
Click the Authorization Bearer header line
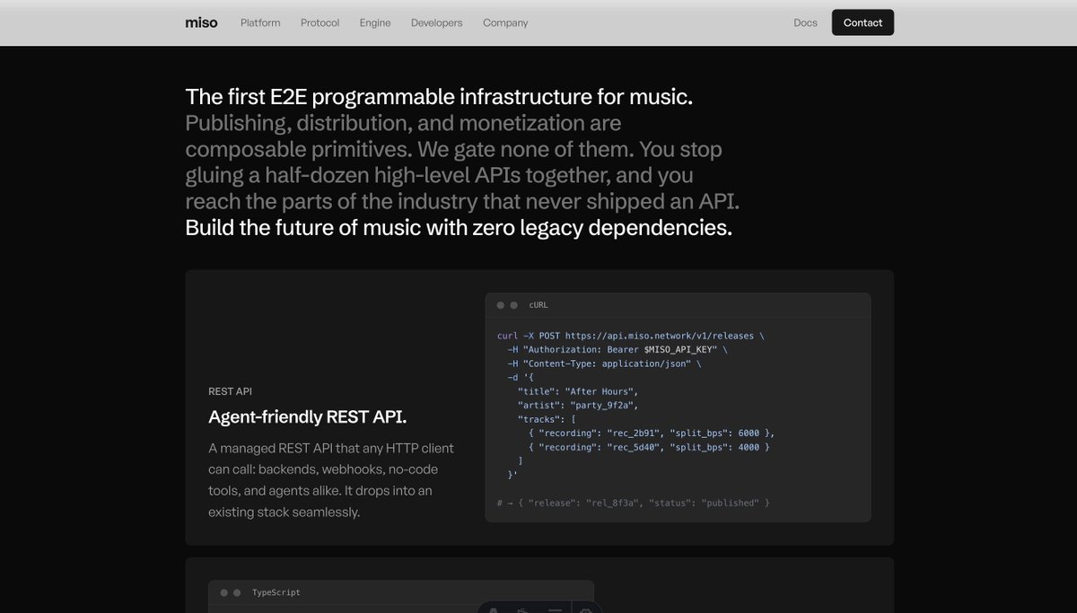click(x=617, y=349)
